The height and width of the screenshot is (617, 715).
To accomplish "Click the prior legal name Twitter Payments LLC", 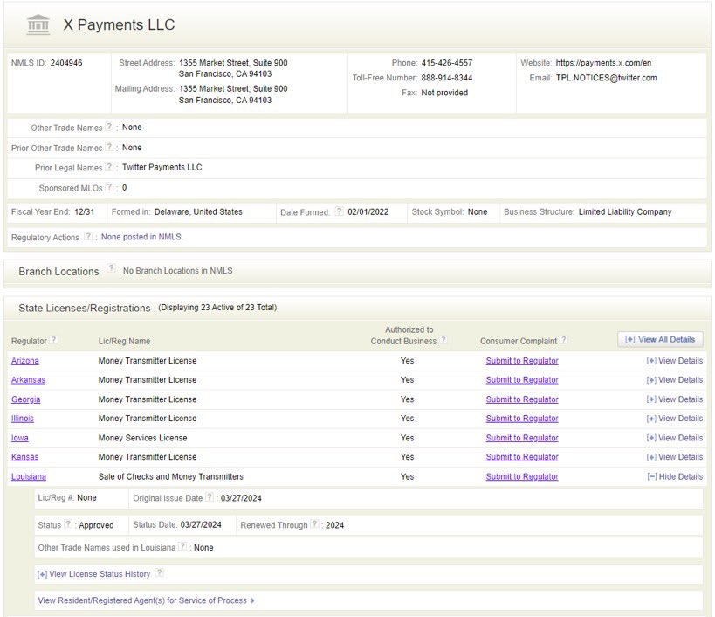I will 162,168.
